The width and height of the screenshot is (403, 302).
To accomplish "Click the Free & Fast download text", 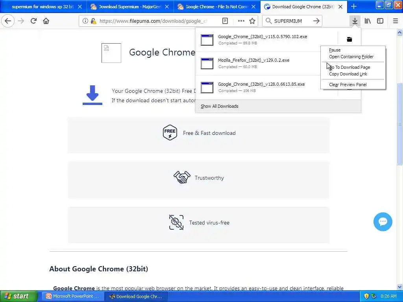I will [209, 133].
